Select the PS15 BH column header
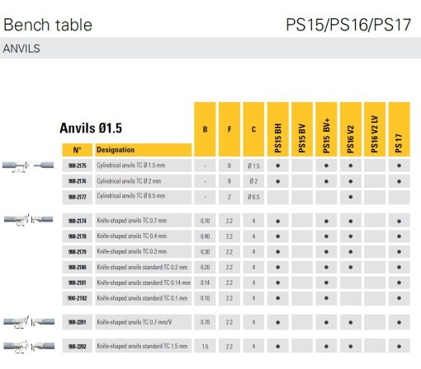This screenshot has width=421, height=369. pyautogui.click(x=278, y=129)
